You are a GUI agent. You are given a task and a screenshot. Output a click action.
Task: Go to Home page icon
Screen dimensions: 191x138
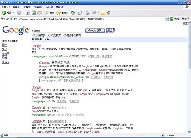[40, 13]
